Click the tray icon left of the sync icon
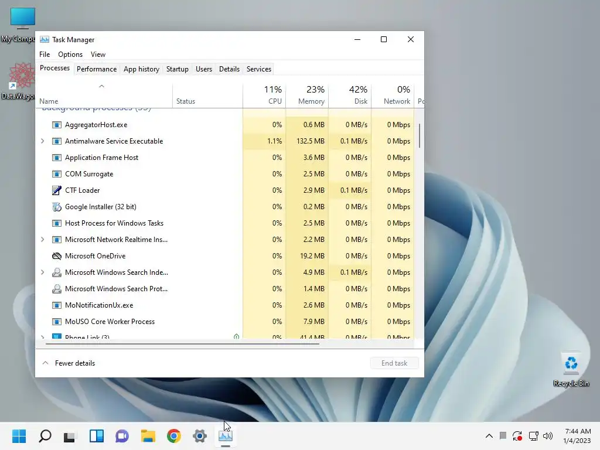Image resolution: width=600 pixels, height=450 pixels. pos(503,435)
